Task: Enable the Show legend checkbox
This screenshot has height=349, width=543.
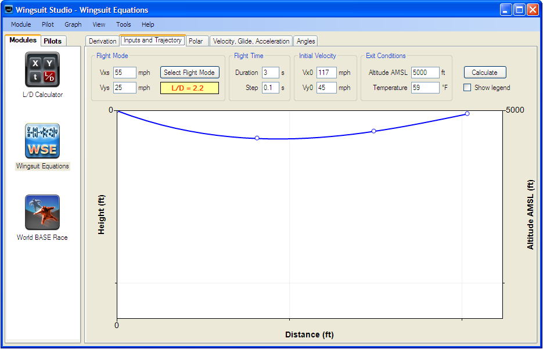Action: [x=468, y=88]
